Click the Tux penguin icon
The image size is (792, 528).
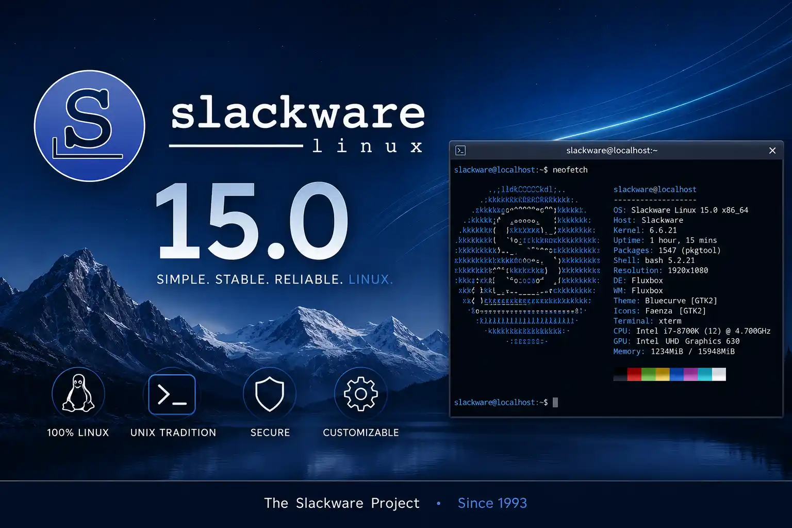tap(78, 394)
